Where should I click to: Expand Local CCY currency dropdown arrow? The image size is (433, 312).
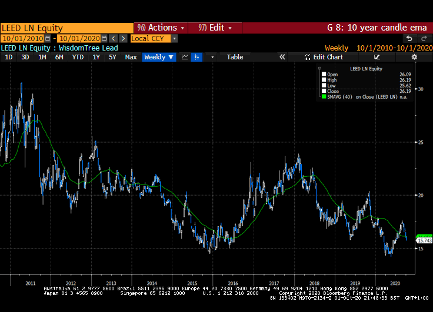(174, 39)
